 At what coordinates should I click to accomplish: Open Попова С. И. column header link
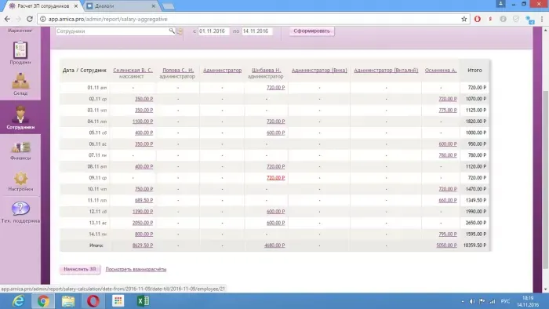point(178,71)
